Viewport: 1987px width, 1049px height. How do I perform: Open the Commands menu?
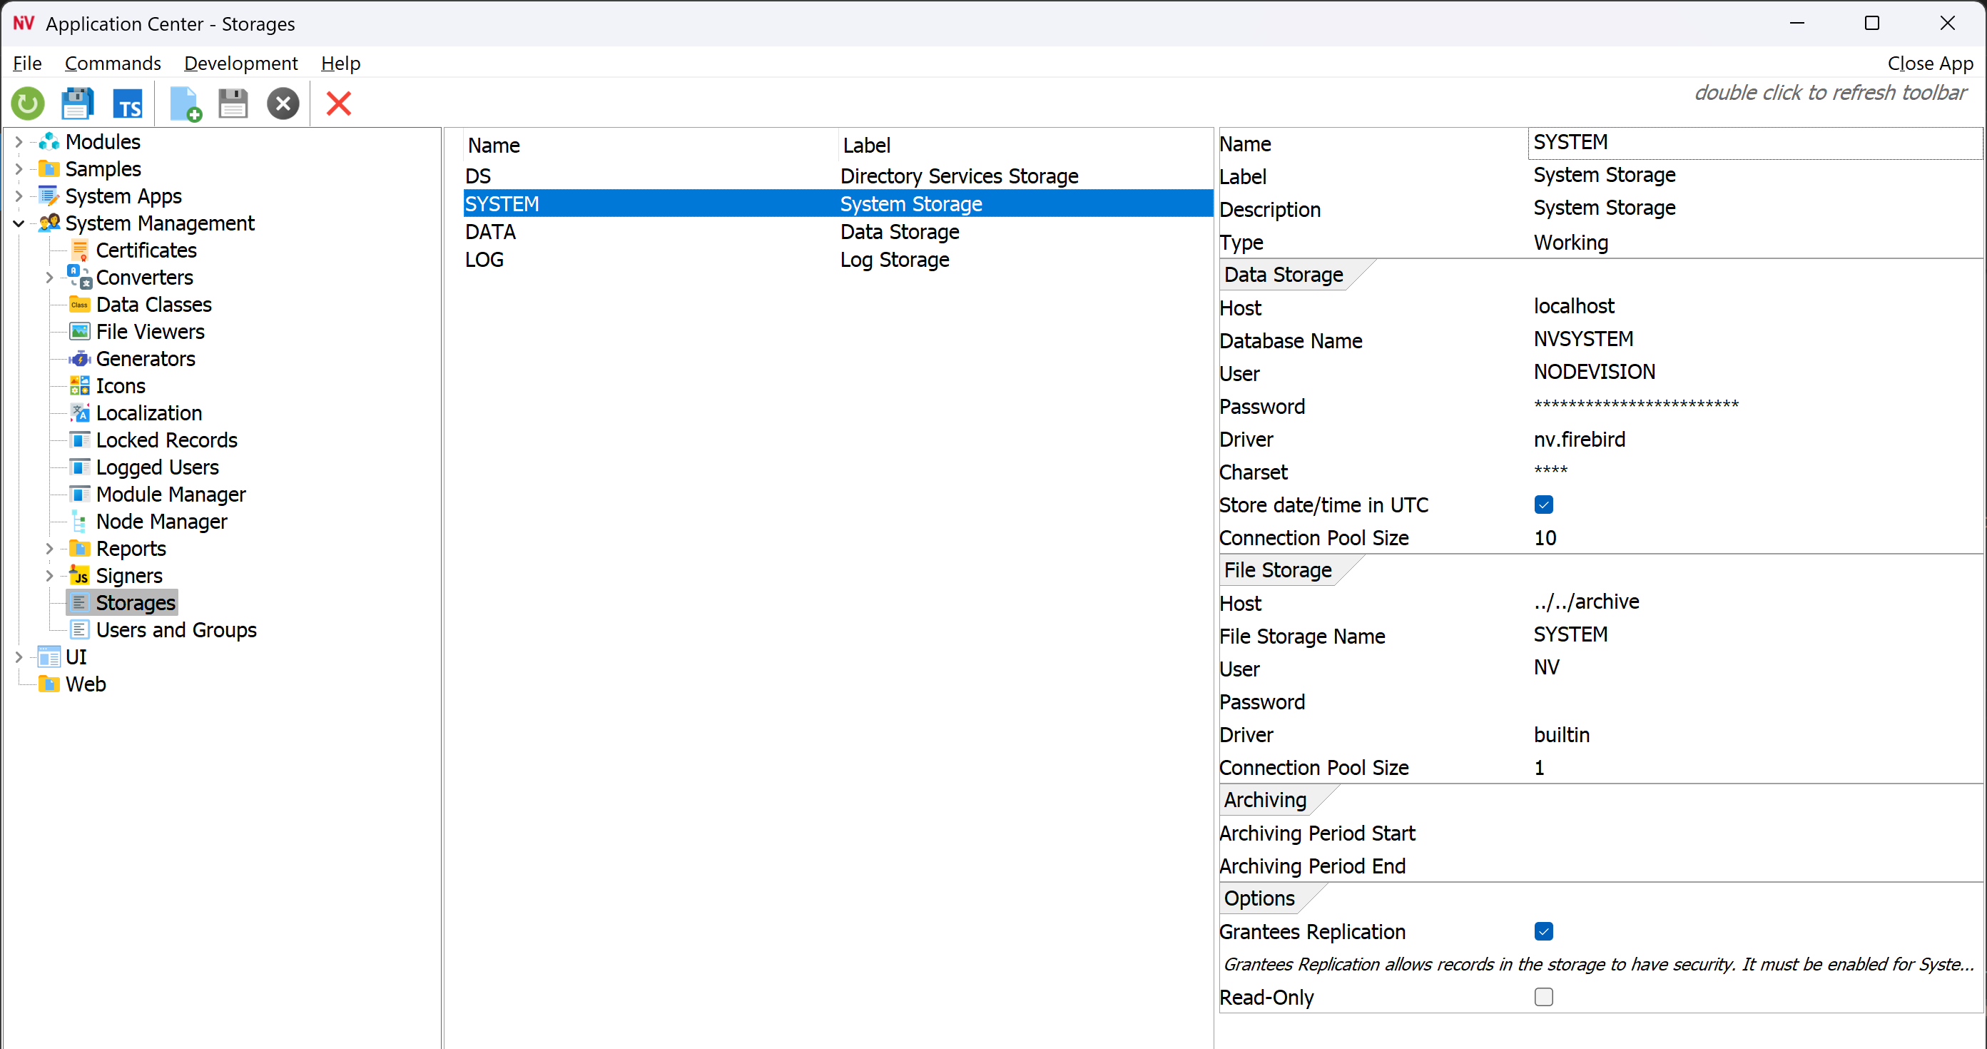tap(113, 64)
